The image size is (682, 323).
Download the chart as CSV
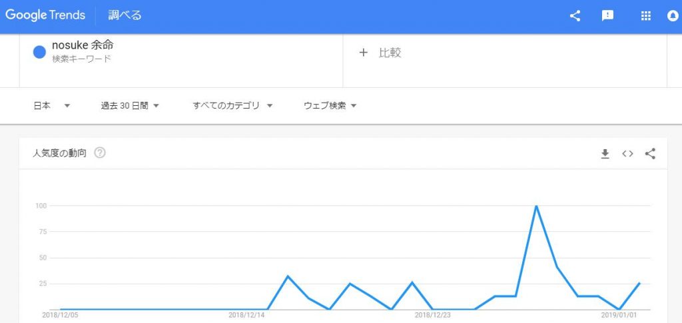point(605,154)
